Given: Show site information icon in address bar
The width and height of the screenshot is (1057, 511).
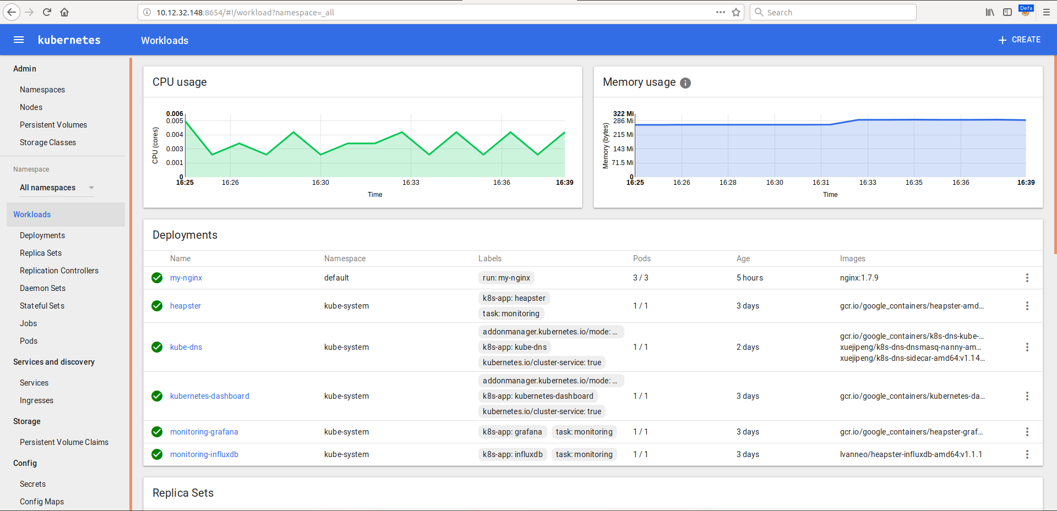Looking at the screenshot, I should (147, 12).
